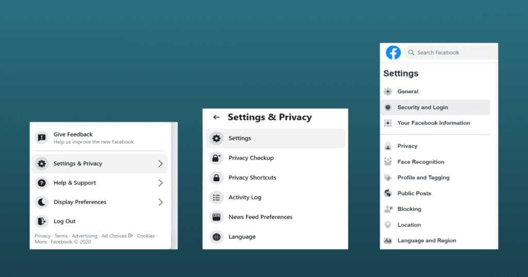
Task: Click the Location pin icon
Action: 388,225
